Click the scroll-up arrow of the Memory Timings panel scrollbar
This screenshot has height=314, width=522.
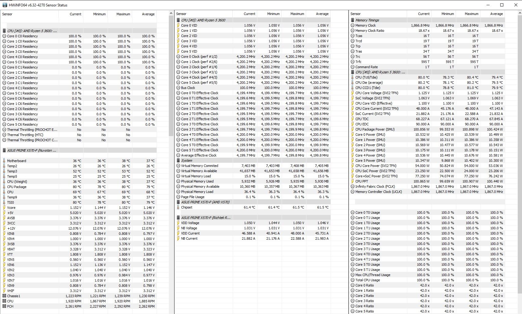pyautogui.click(x=519, y=13)
